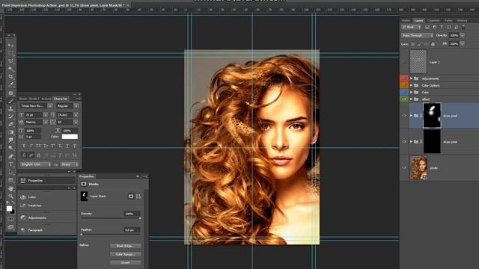Select the Zoom tool
The image size is (479, 269).
(10, 196)
